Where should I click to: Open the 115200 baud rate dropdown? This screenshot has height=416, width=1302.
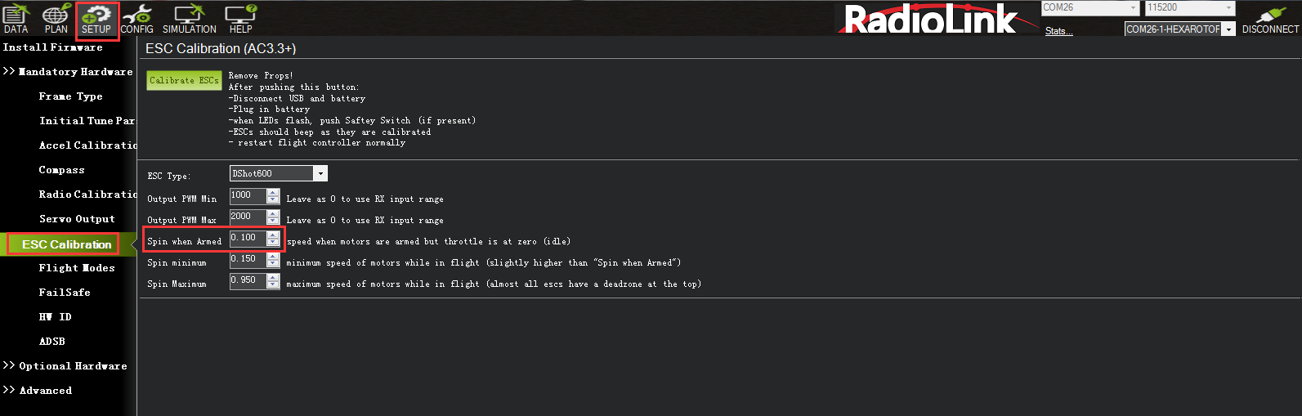point(1228,8)
